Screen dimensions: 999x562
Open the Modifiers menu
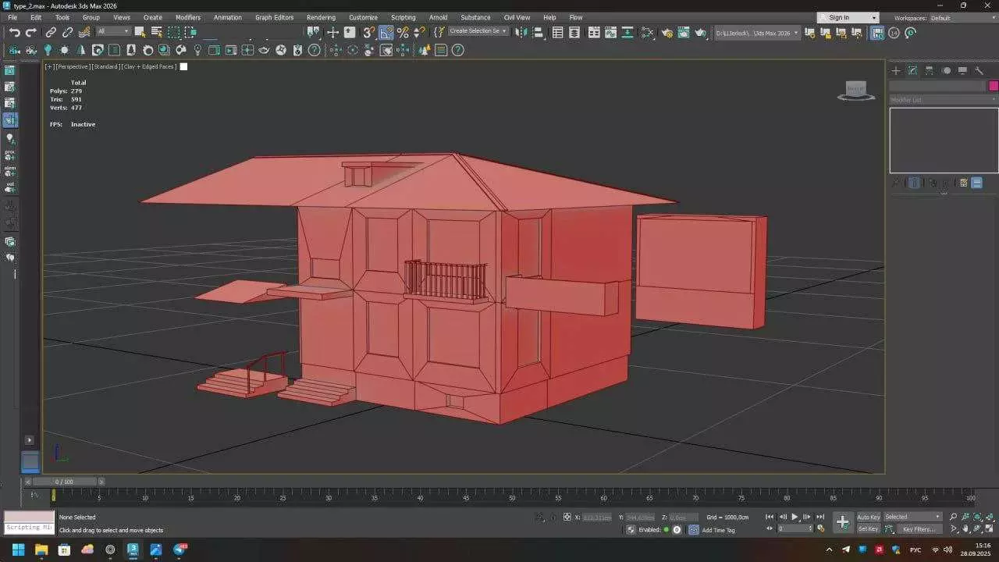[187, 17]
